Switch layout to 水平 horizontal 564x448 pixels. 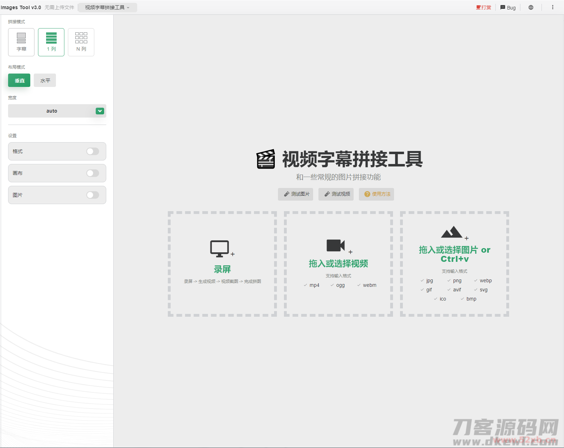coord(45,81)
